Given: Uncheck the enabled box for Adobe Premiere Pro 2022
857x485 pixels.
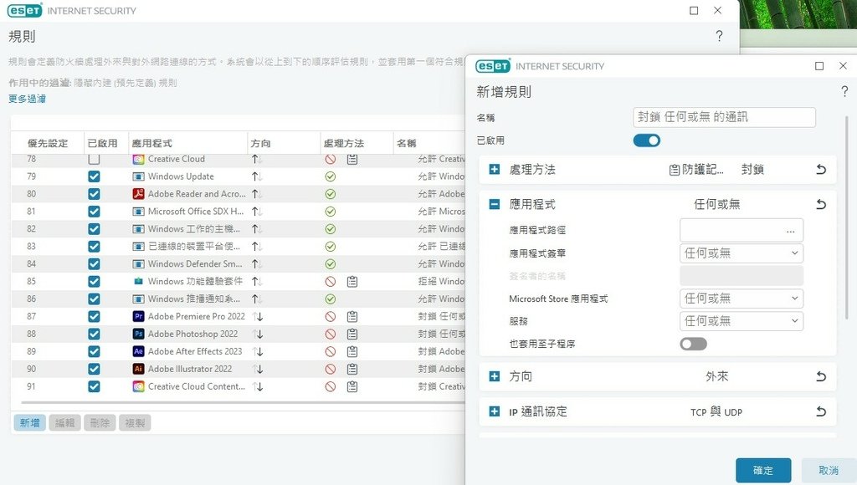Looking at the screenshot, I should [x=94, y=316].
